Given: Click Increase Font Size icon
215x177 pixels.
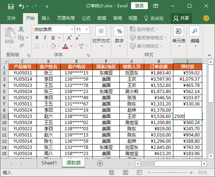Looking at the screenshot, I should (69, 38).
